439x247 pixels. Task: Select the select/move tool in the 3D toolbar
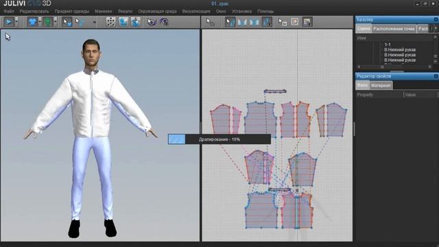(67, 22)
